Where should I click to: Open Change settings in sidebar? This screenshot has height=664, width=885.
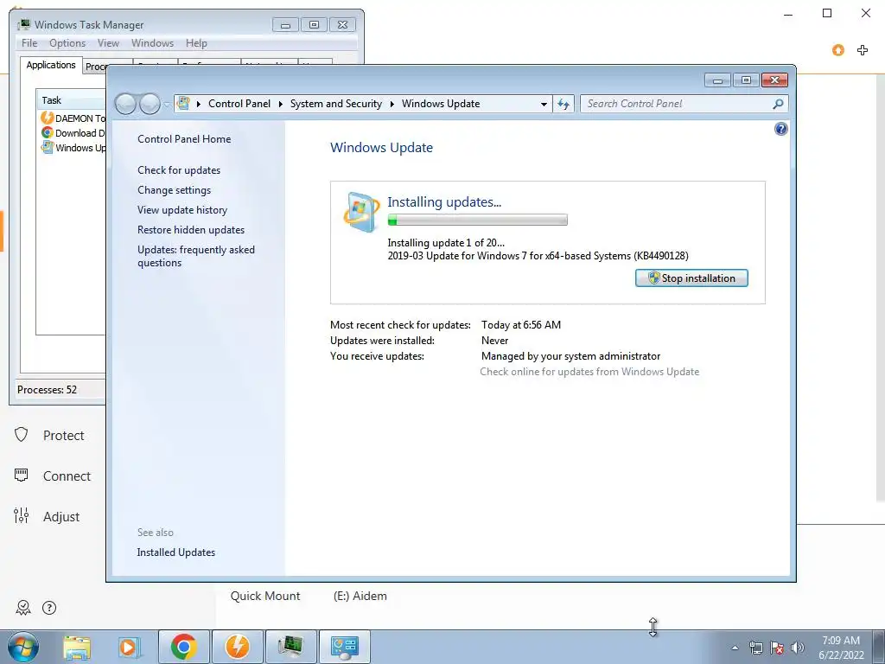click(174, 189)
